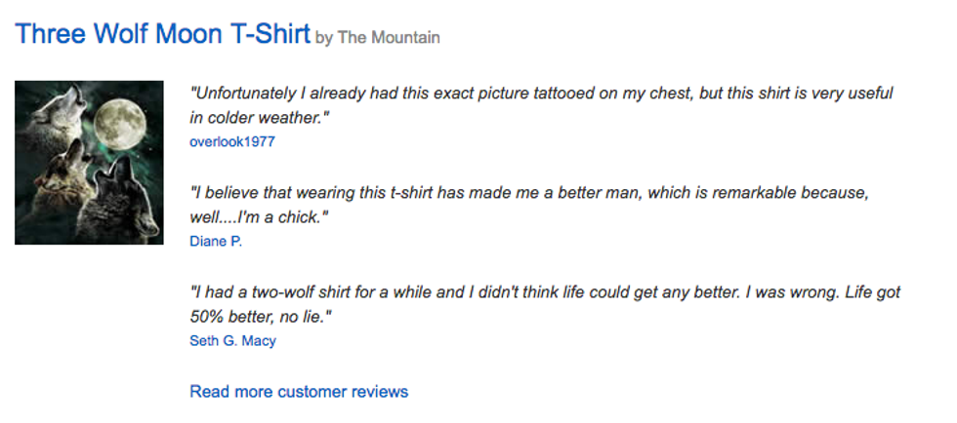957x423 pixels.
Task: Click the text '50% better, no lie.'
Action: 261,317
